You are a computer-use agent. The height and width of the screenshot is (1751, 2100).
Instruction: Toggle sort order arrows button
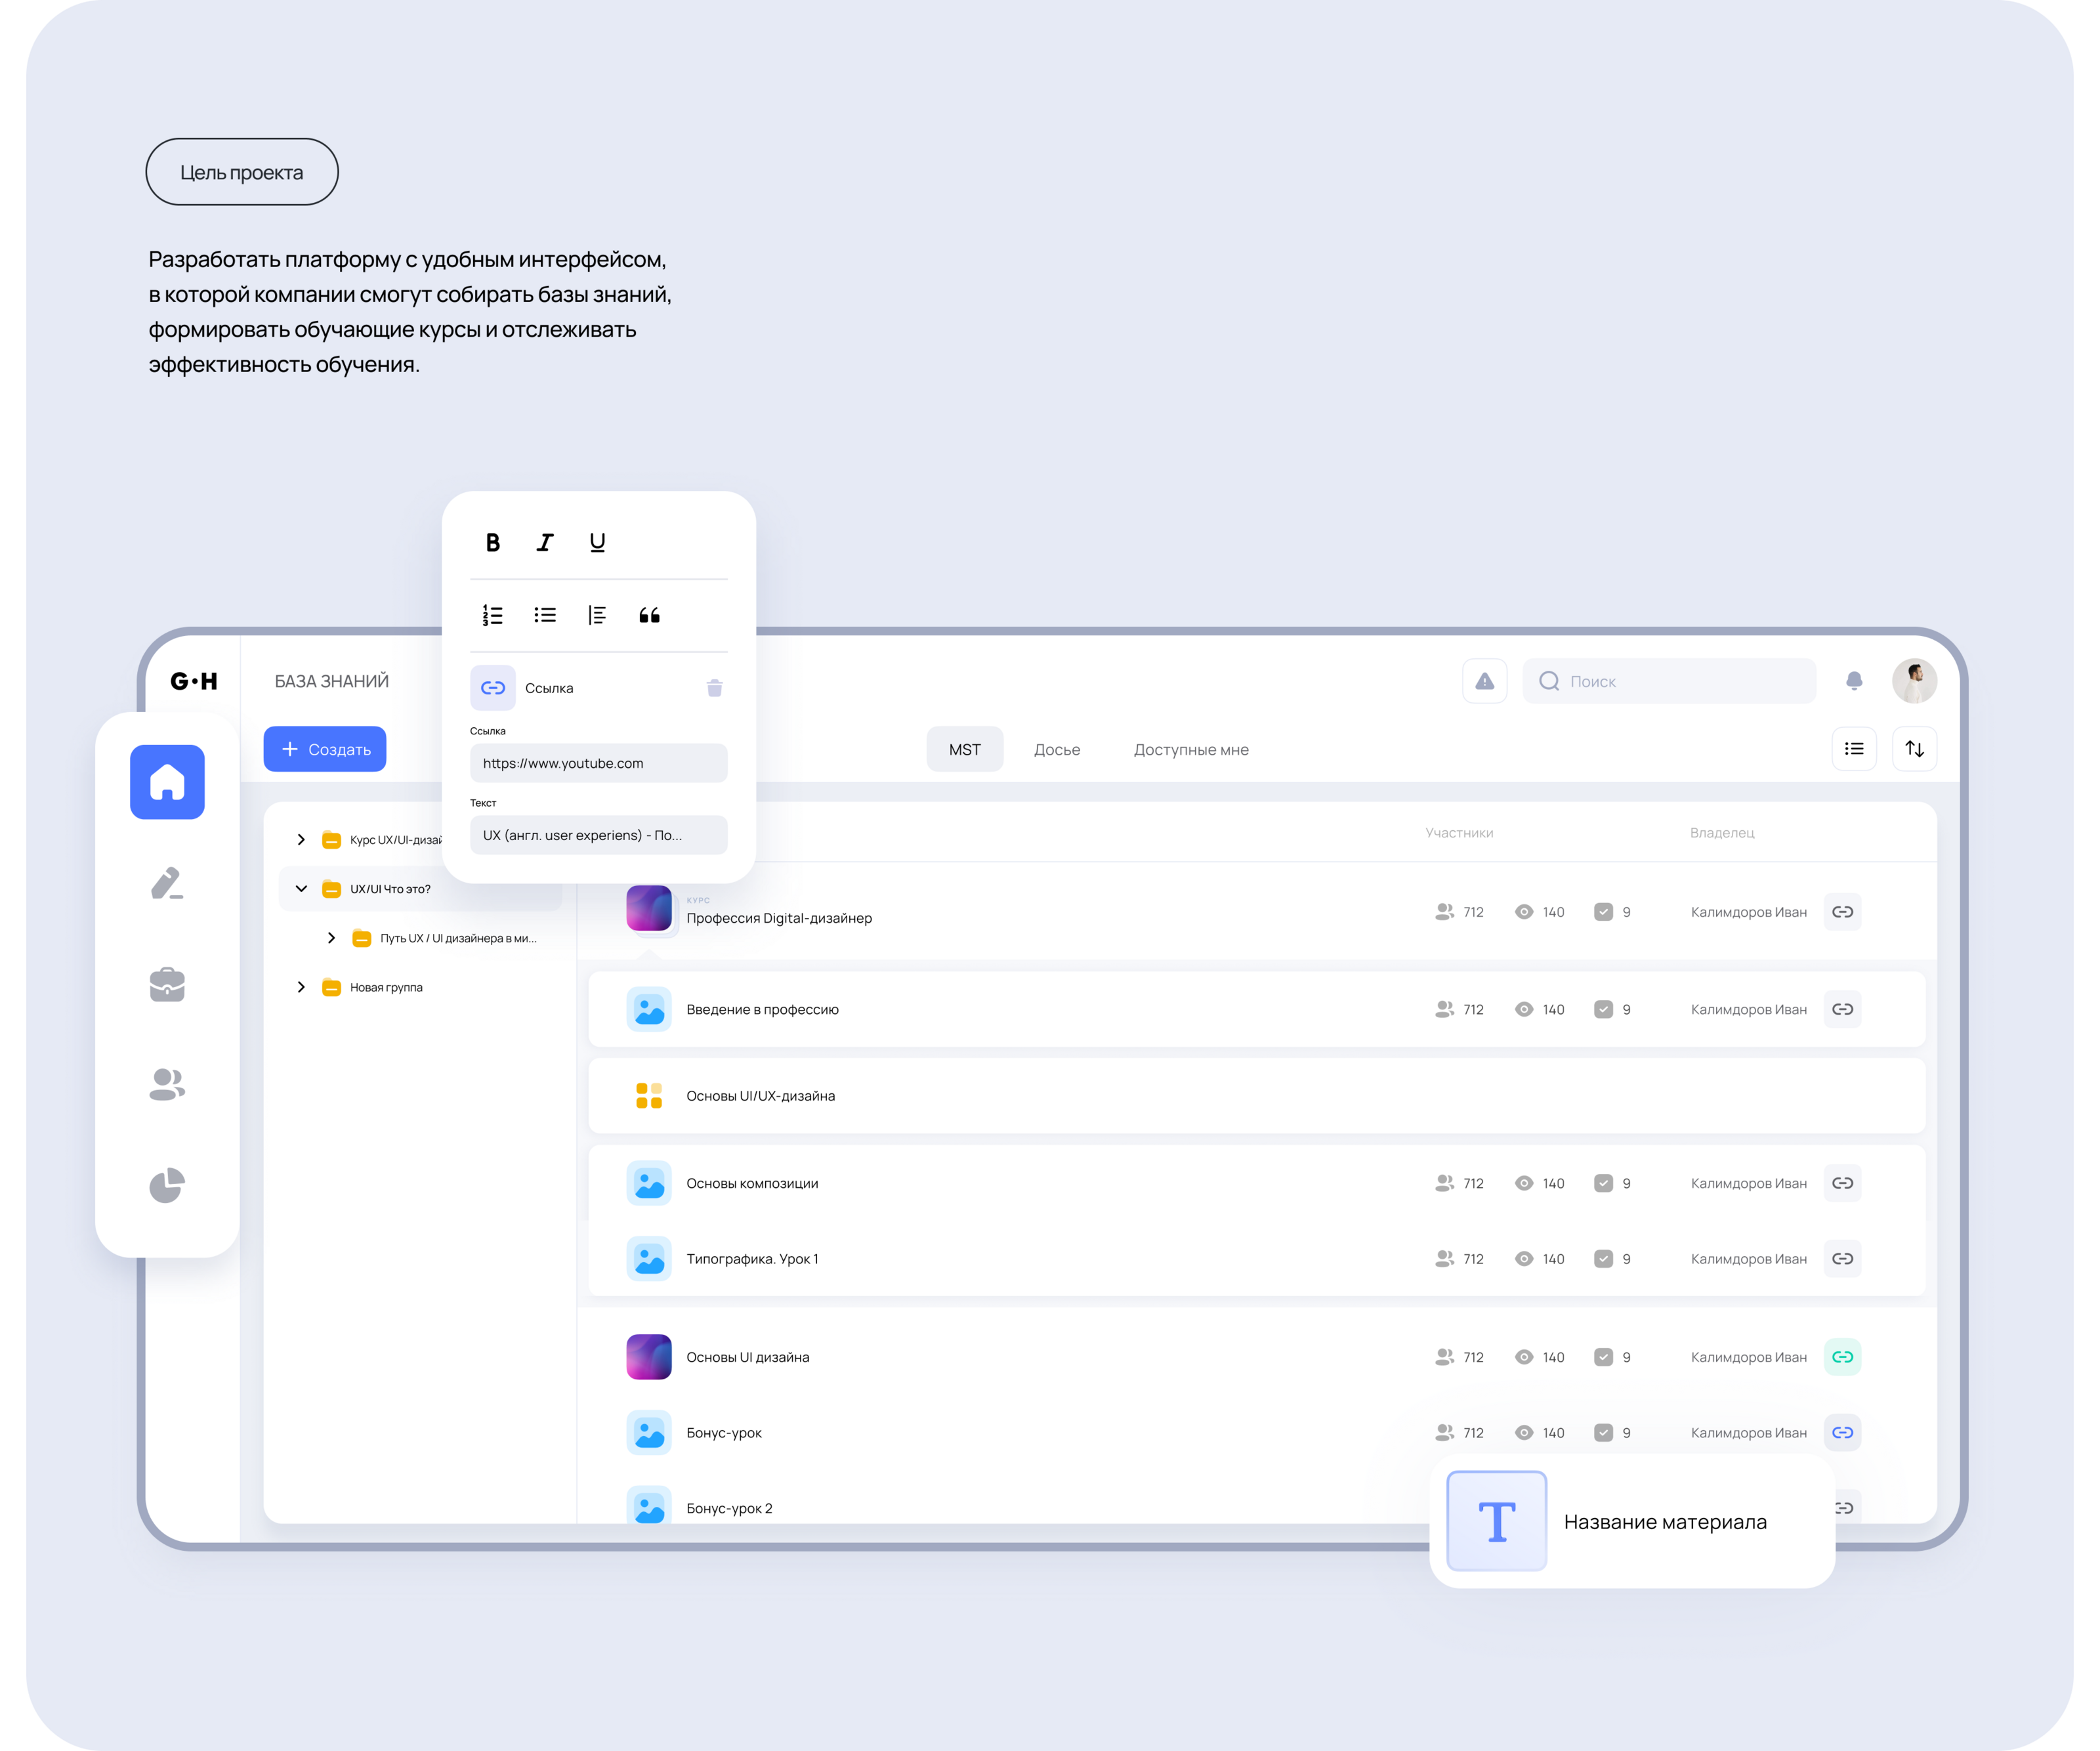pos(1914,749)
